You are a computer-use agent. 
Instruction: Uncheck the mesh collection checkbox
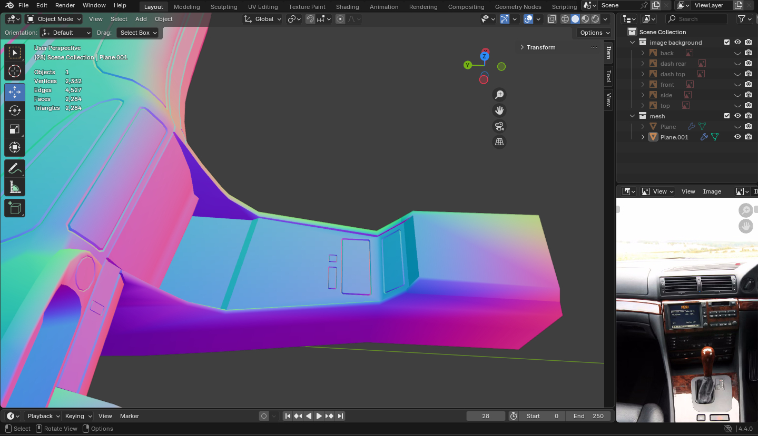tap(727, 116)
